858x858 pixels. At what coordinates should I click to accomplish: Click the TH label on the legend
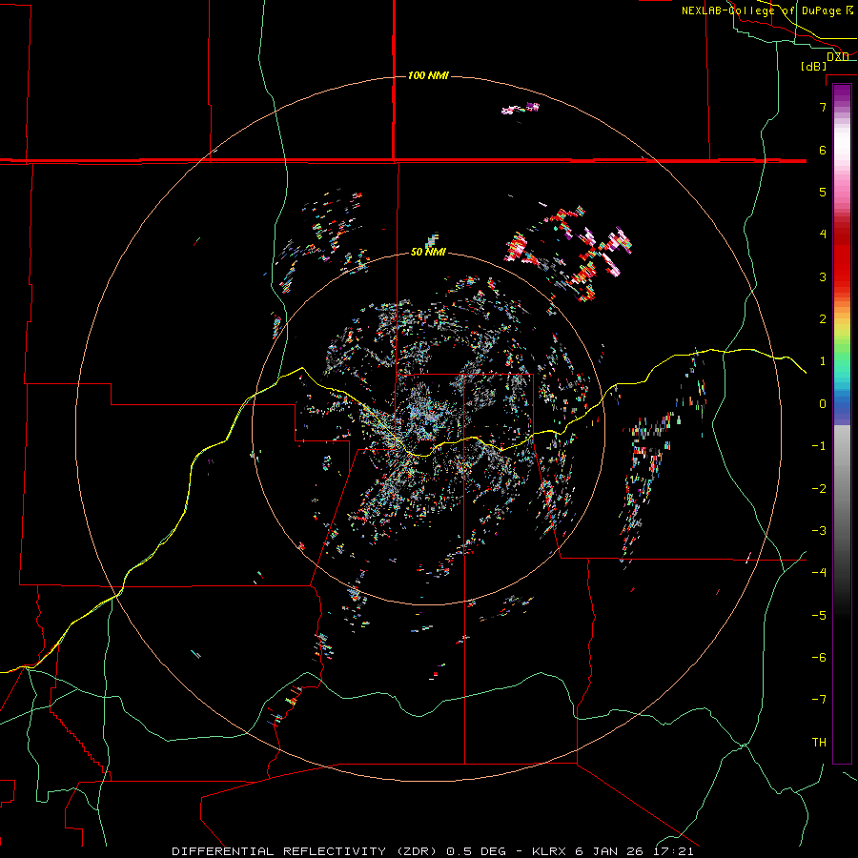click(x=819, y=743)
